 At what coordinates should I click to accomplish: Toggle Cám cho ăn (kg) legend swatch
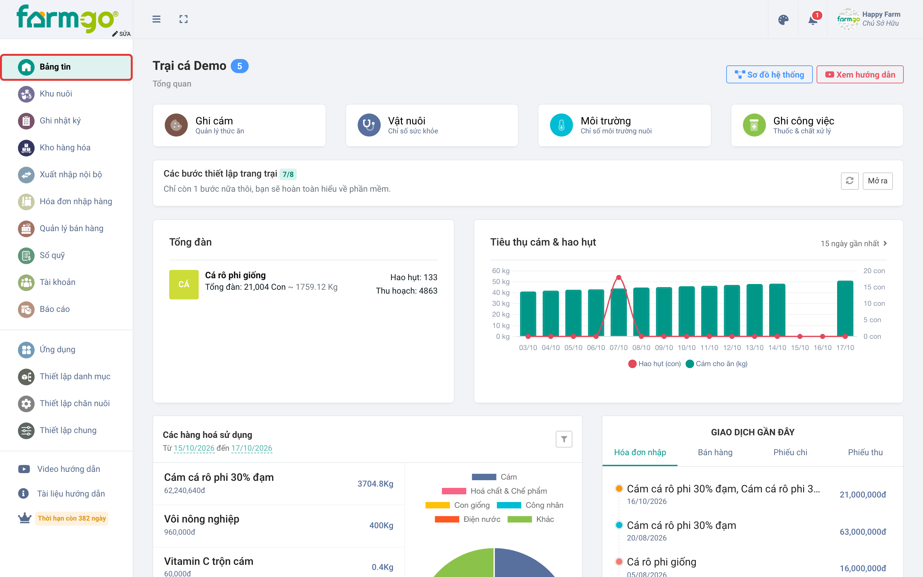[x=690, y=364]
